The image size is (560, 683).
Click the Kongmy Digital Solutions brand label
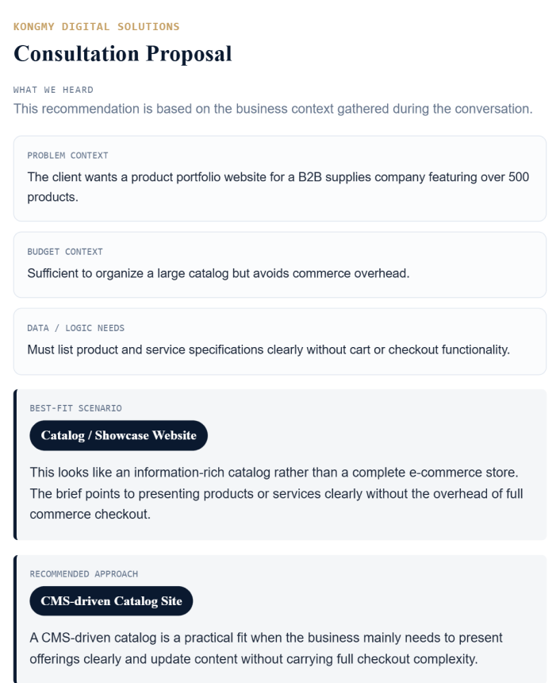click(x=97, y=27)
